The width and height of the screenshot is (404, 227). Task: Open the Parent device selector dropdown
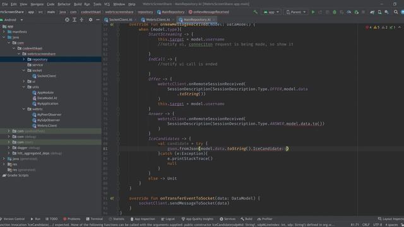click(296, 12)
